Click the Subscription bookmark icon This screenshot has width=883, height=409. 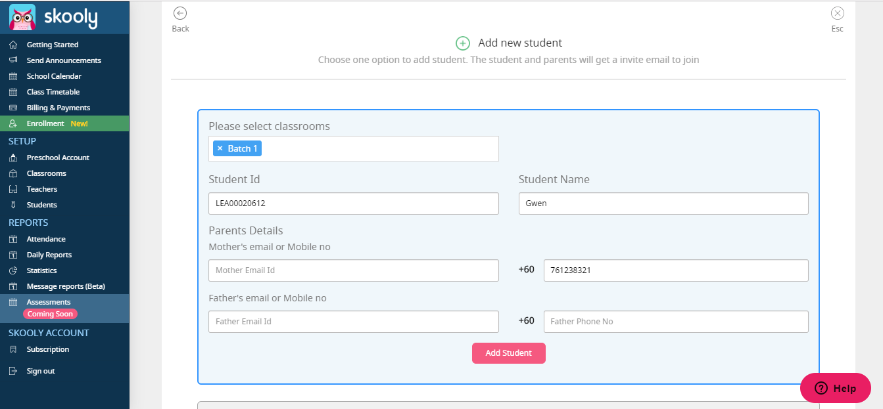coord(13,349)
